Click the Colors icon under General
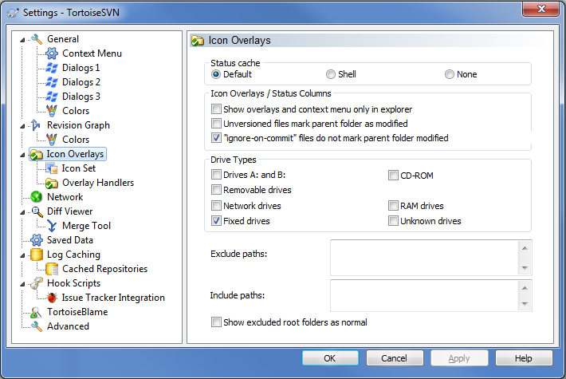The height and width of the screenshot is (379, 566). [52, 111]
